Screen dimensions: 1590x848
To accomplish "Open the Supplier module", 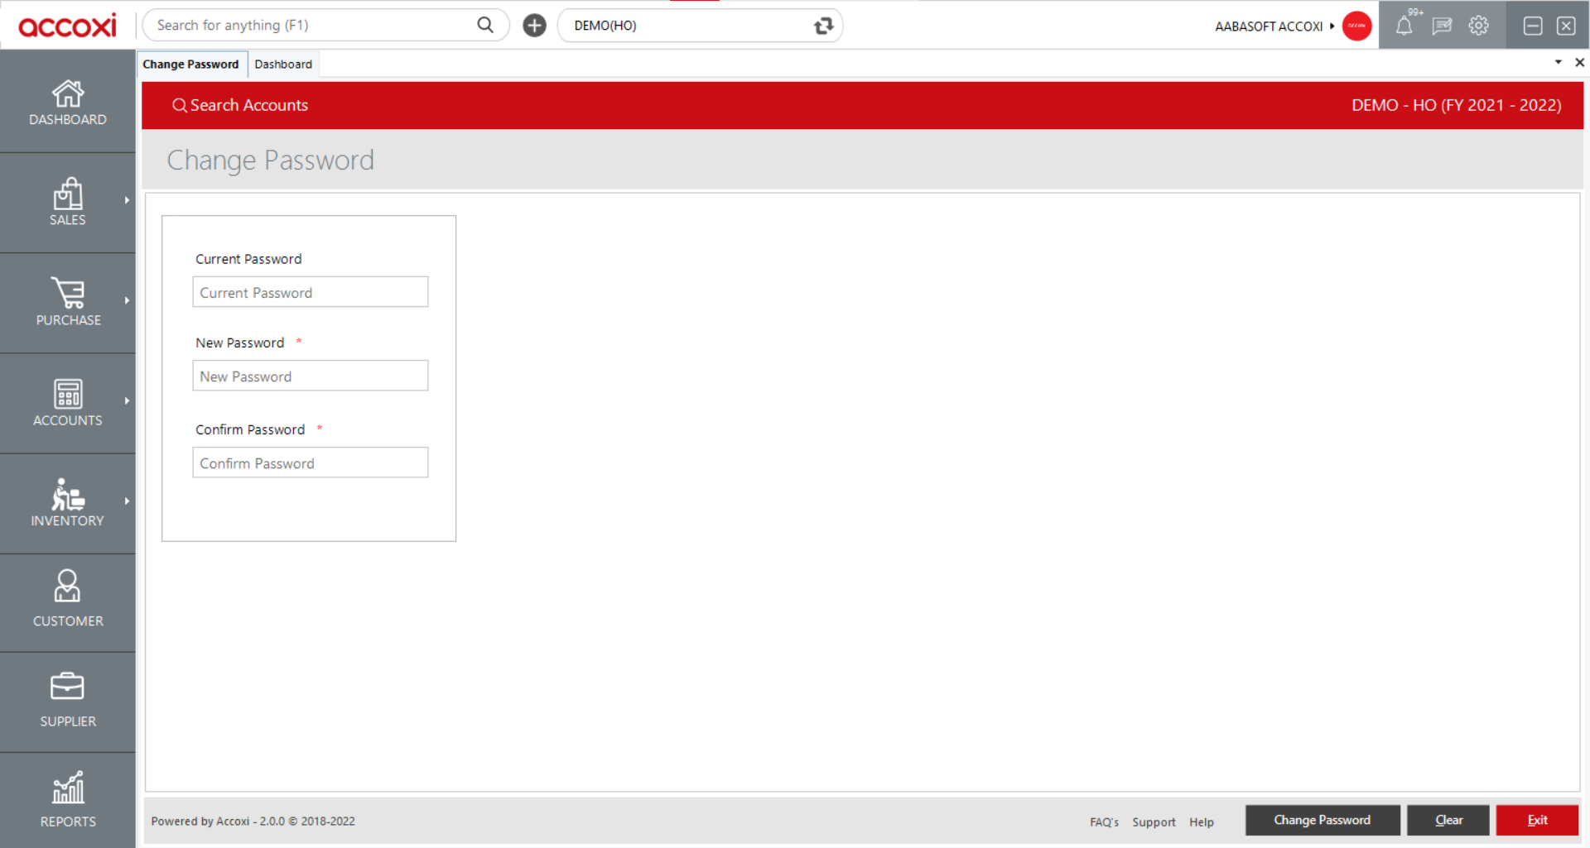I will click(x=68, y=702).
